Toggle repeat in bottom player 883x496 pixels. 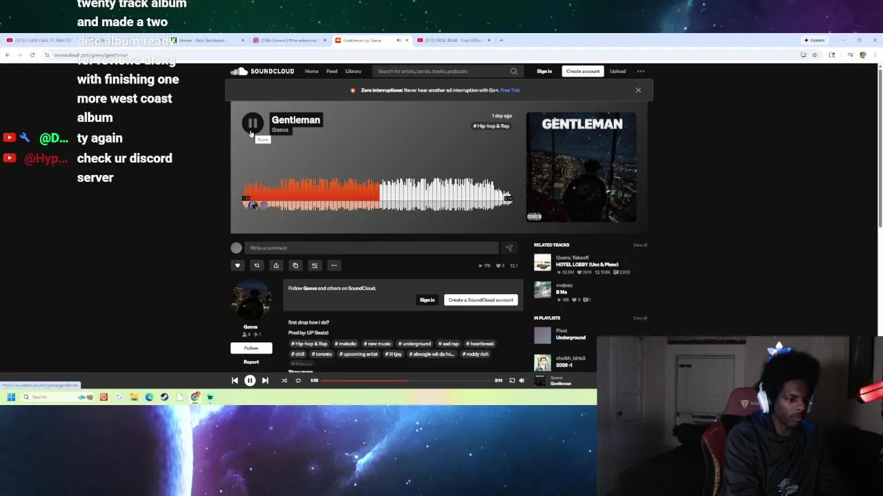pos(298,380)
